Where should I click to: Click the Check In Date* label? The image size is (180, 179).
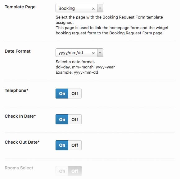pyautogui.click(x=20, y=116)
